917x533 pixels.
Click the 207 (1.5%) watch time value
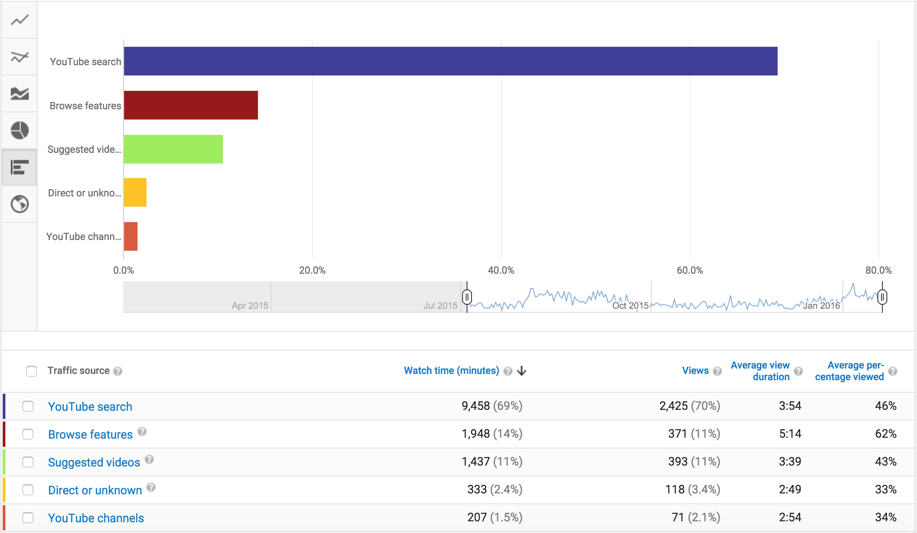coord(494,517)
